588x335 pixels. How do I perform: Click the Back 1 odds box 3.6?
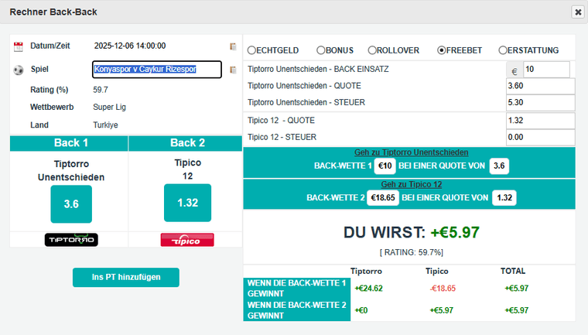click(x=71, y=203)
